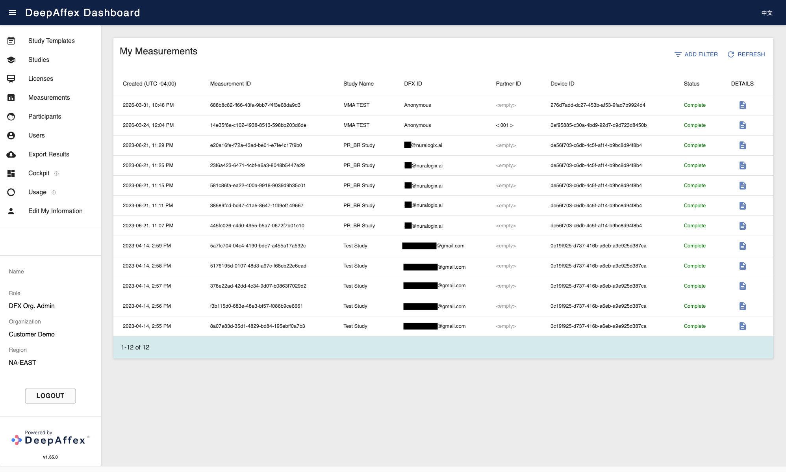Click the 2023-06-21, 11:29 PM timestamp
The height and width of the screenshot is (472, 786).
[x=148, y=145]
